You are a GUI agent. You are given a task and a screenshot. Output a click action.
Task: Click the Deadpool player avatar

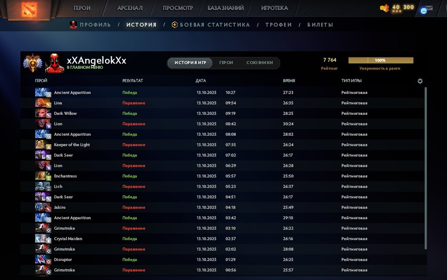pos(55,63)
